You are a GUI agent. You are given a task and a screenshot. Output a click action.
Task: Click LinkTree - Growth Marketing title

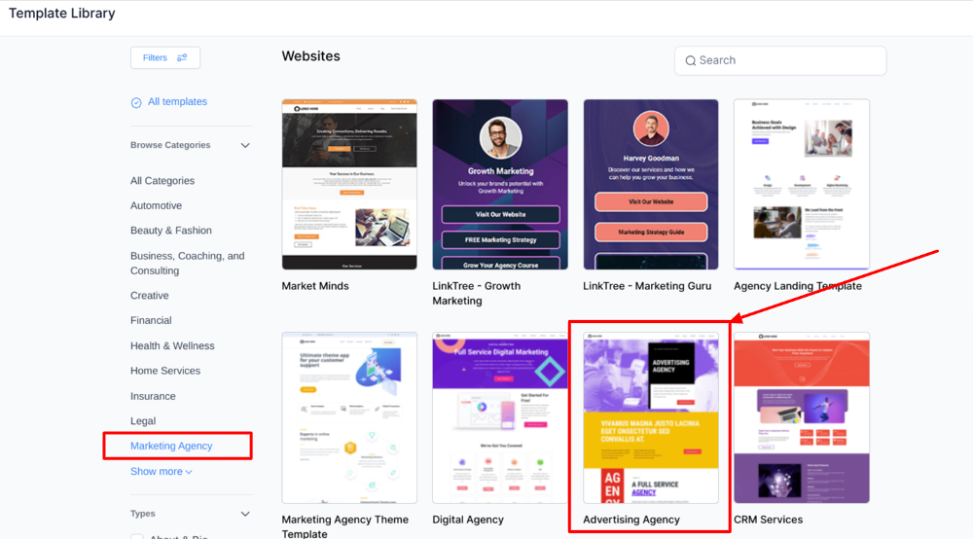(477, 294)
